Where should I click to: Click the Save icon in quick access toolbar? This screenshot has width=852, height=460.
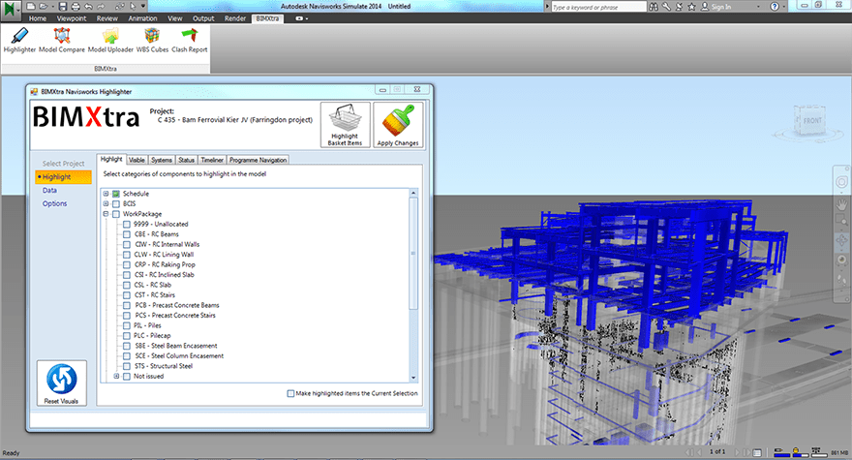[63, 7]
